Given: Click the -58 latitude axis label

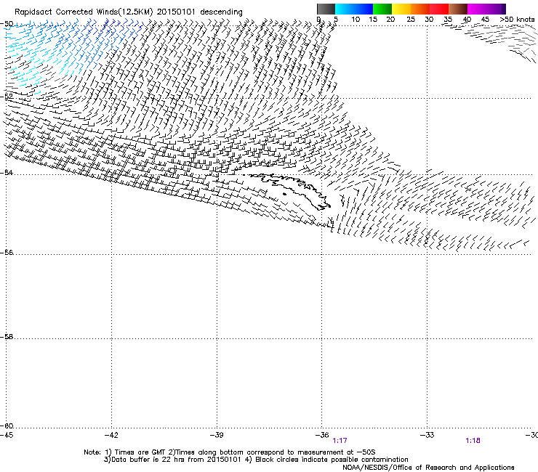Looking at the screenshot, I should 7,337.
